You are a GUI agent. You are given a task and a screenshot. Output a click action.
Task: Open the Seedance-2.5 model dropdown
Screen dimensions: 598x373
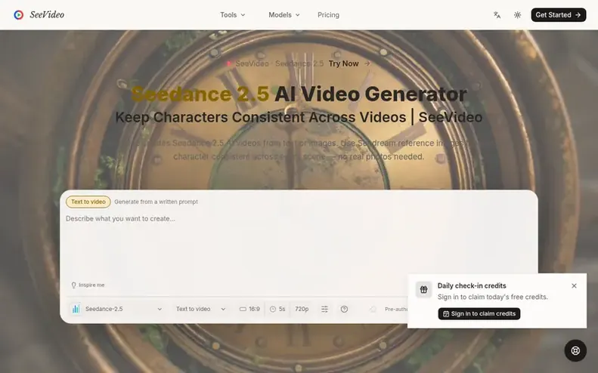click(x=116, y=309)
